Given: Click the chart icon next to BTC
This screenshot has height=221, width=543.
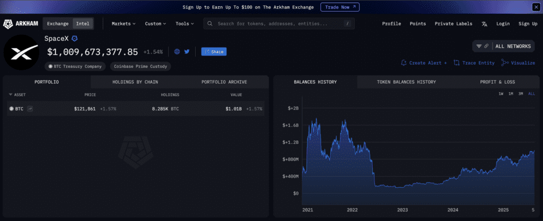Looking at the screenshot, I should click(30, 109).
